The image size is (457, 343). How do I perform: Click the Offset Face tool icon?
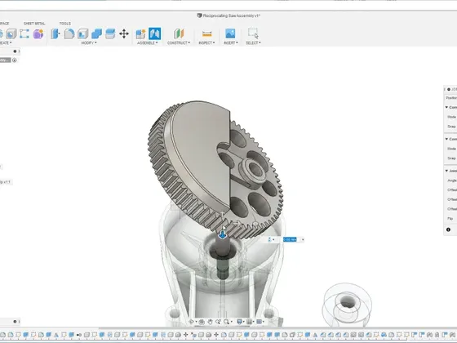click(x=110, y=33)
